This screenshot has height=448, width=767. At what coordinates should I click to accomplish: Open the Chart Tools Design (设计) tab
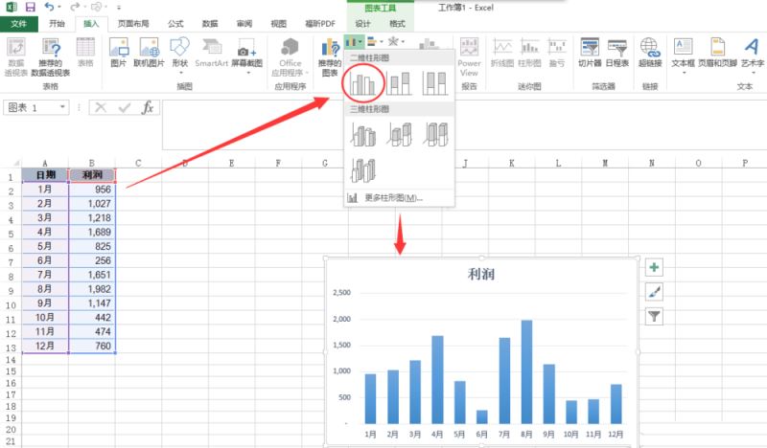tap(362, 23)
